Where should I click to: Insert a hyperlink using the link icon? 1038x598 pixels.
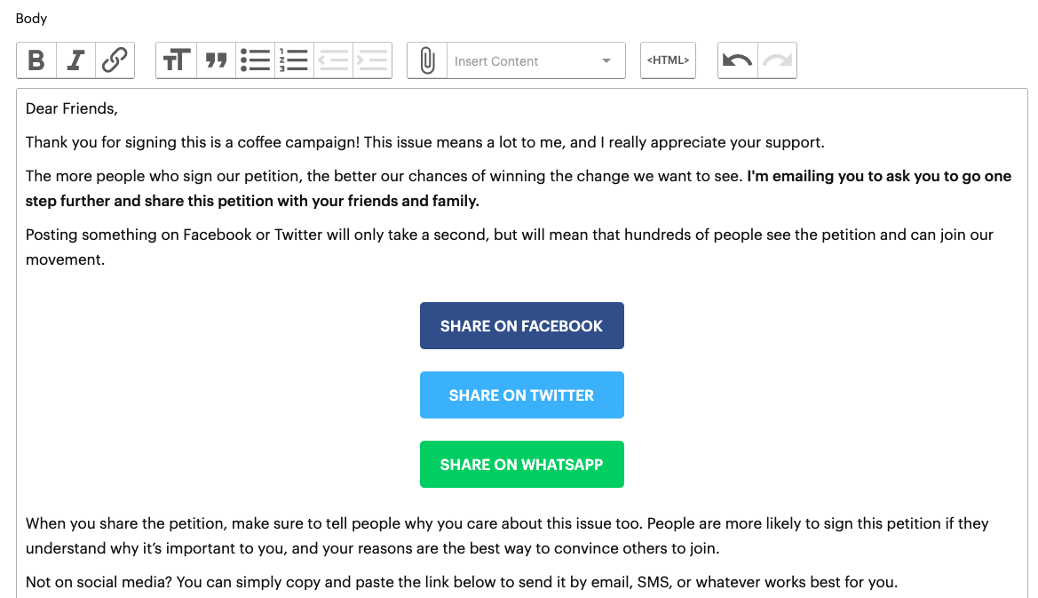pyautogui.click(x=115, y=60)
